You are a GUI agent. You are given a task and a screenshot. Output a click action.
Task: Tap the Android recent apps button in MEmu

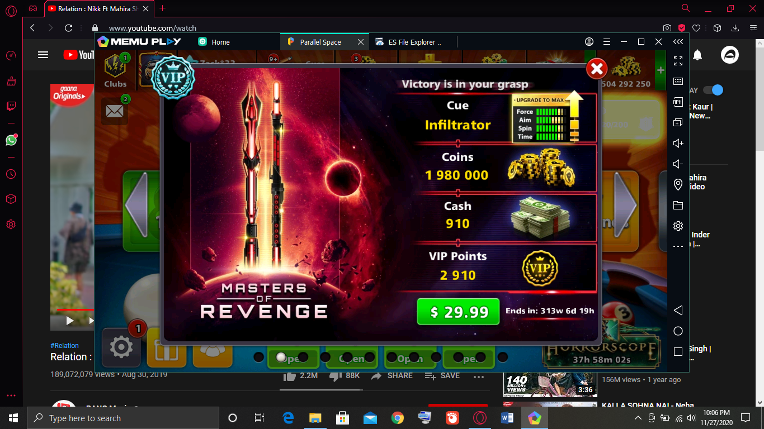click(x=678, y=352)
